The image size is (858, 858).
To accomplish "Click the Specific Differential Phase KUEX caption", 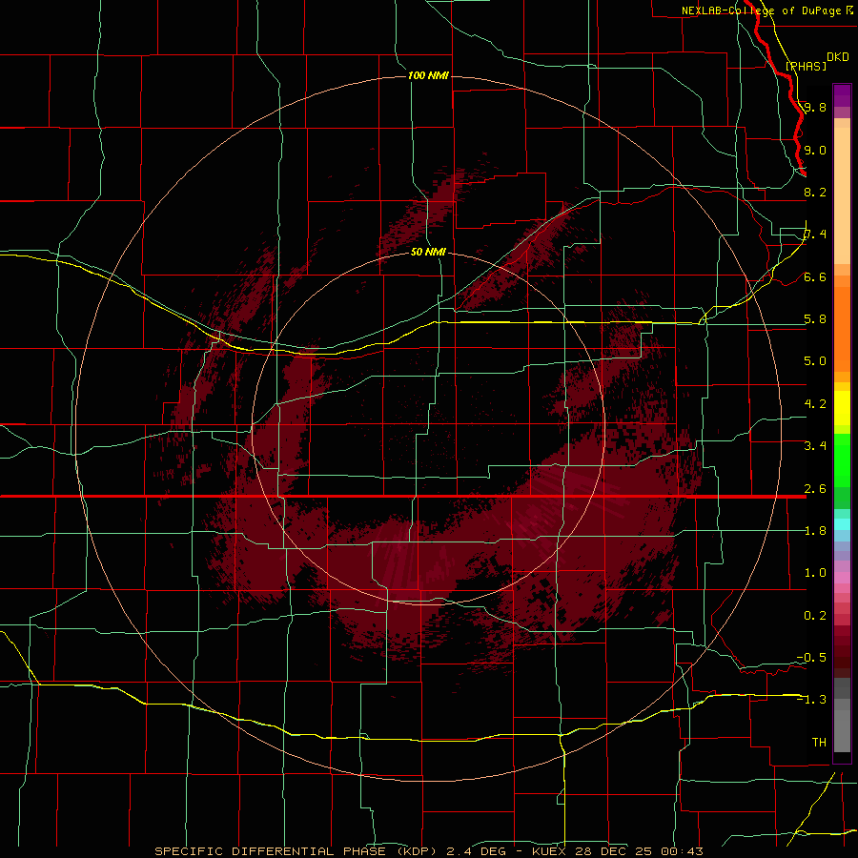I will click(x=428, y=851).
